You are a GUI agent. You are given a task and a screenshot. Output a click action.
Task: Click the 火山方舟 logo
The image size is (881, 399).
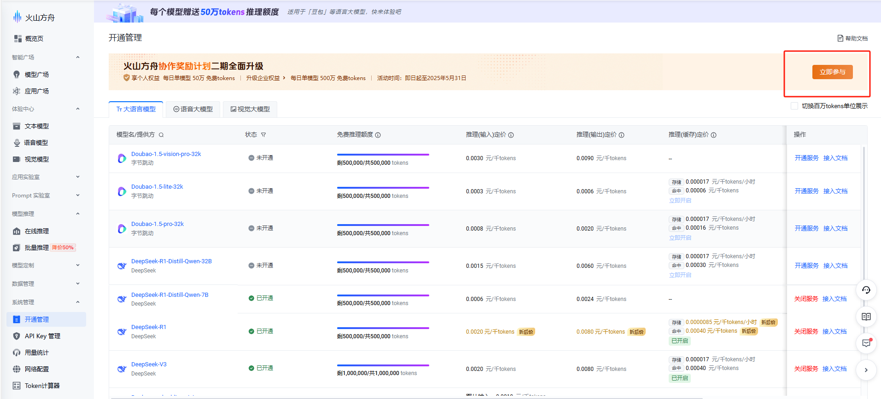(x=34, y=17)
